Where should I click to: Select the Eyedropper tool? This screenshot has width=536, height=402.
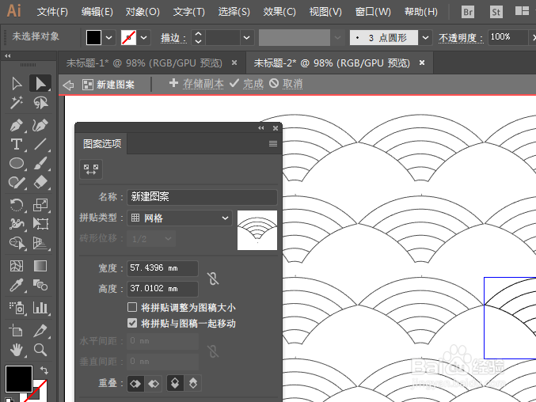point(17,285)
